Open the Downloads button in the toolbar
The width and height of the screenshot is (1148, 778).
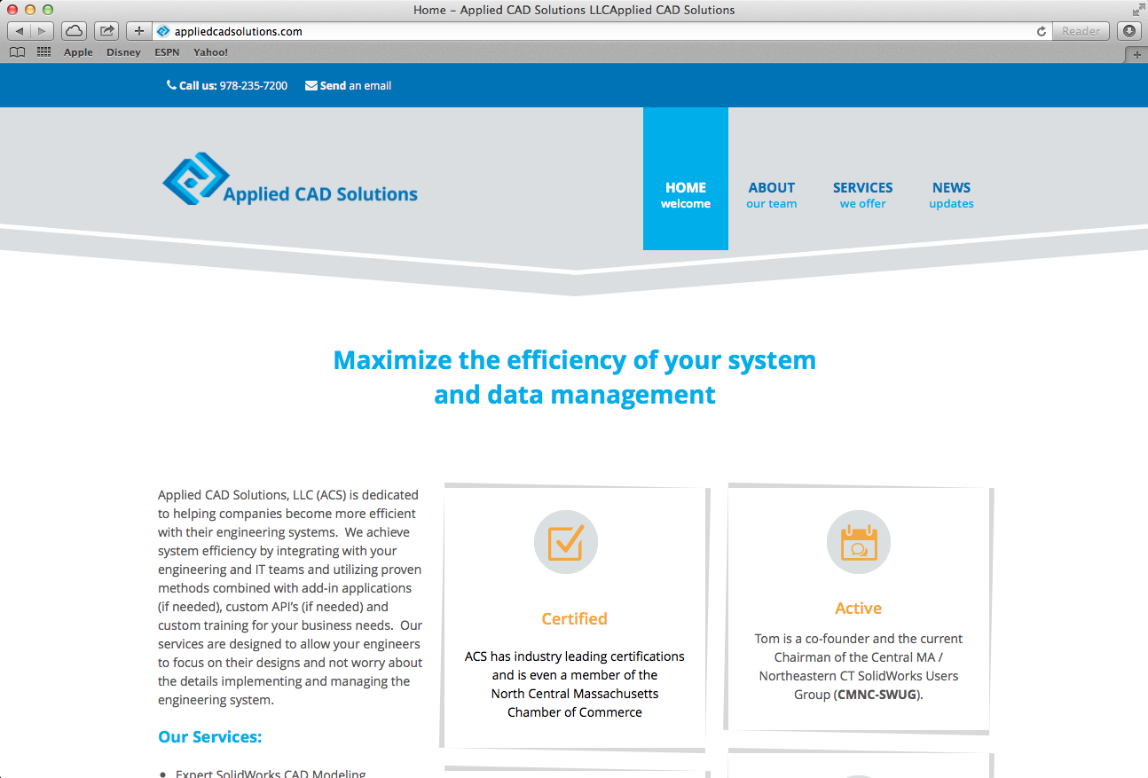(1129, 31)
